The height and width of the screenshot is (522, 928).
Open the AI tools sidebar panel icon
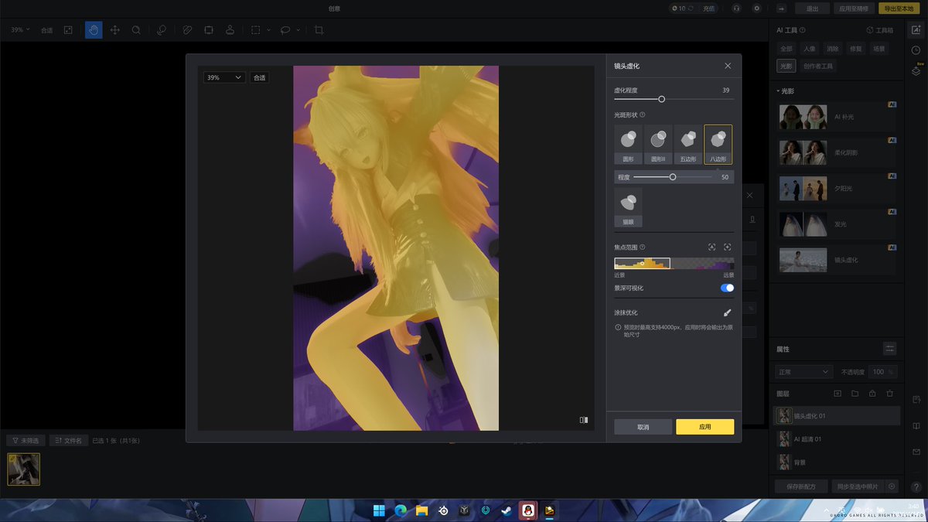coord(916,30)
